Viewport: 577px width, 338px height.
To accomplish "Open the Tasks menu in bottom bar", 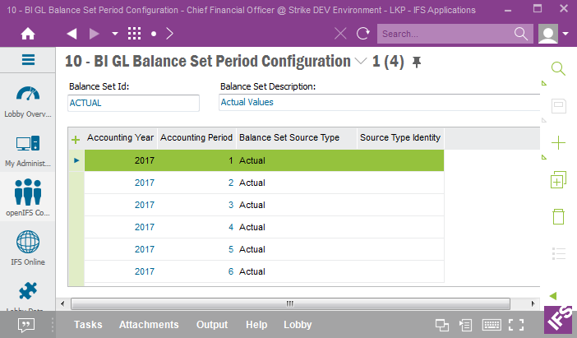I will (88, 325).
